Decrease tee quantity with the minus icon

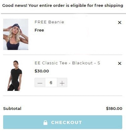[40, 82]
